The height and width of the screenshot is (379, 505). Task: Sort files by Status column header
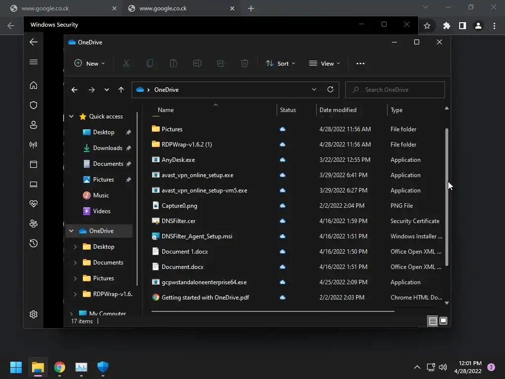click(x=288, y=110)
